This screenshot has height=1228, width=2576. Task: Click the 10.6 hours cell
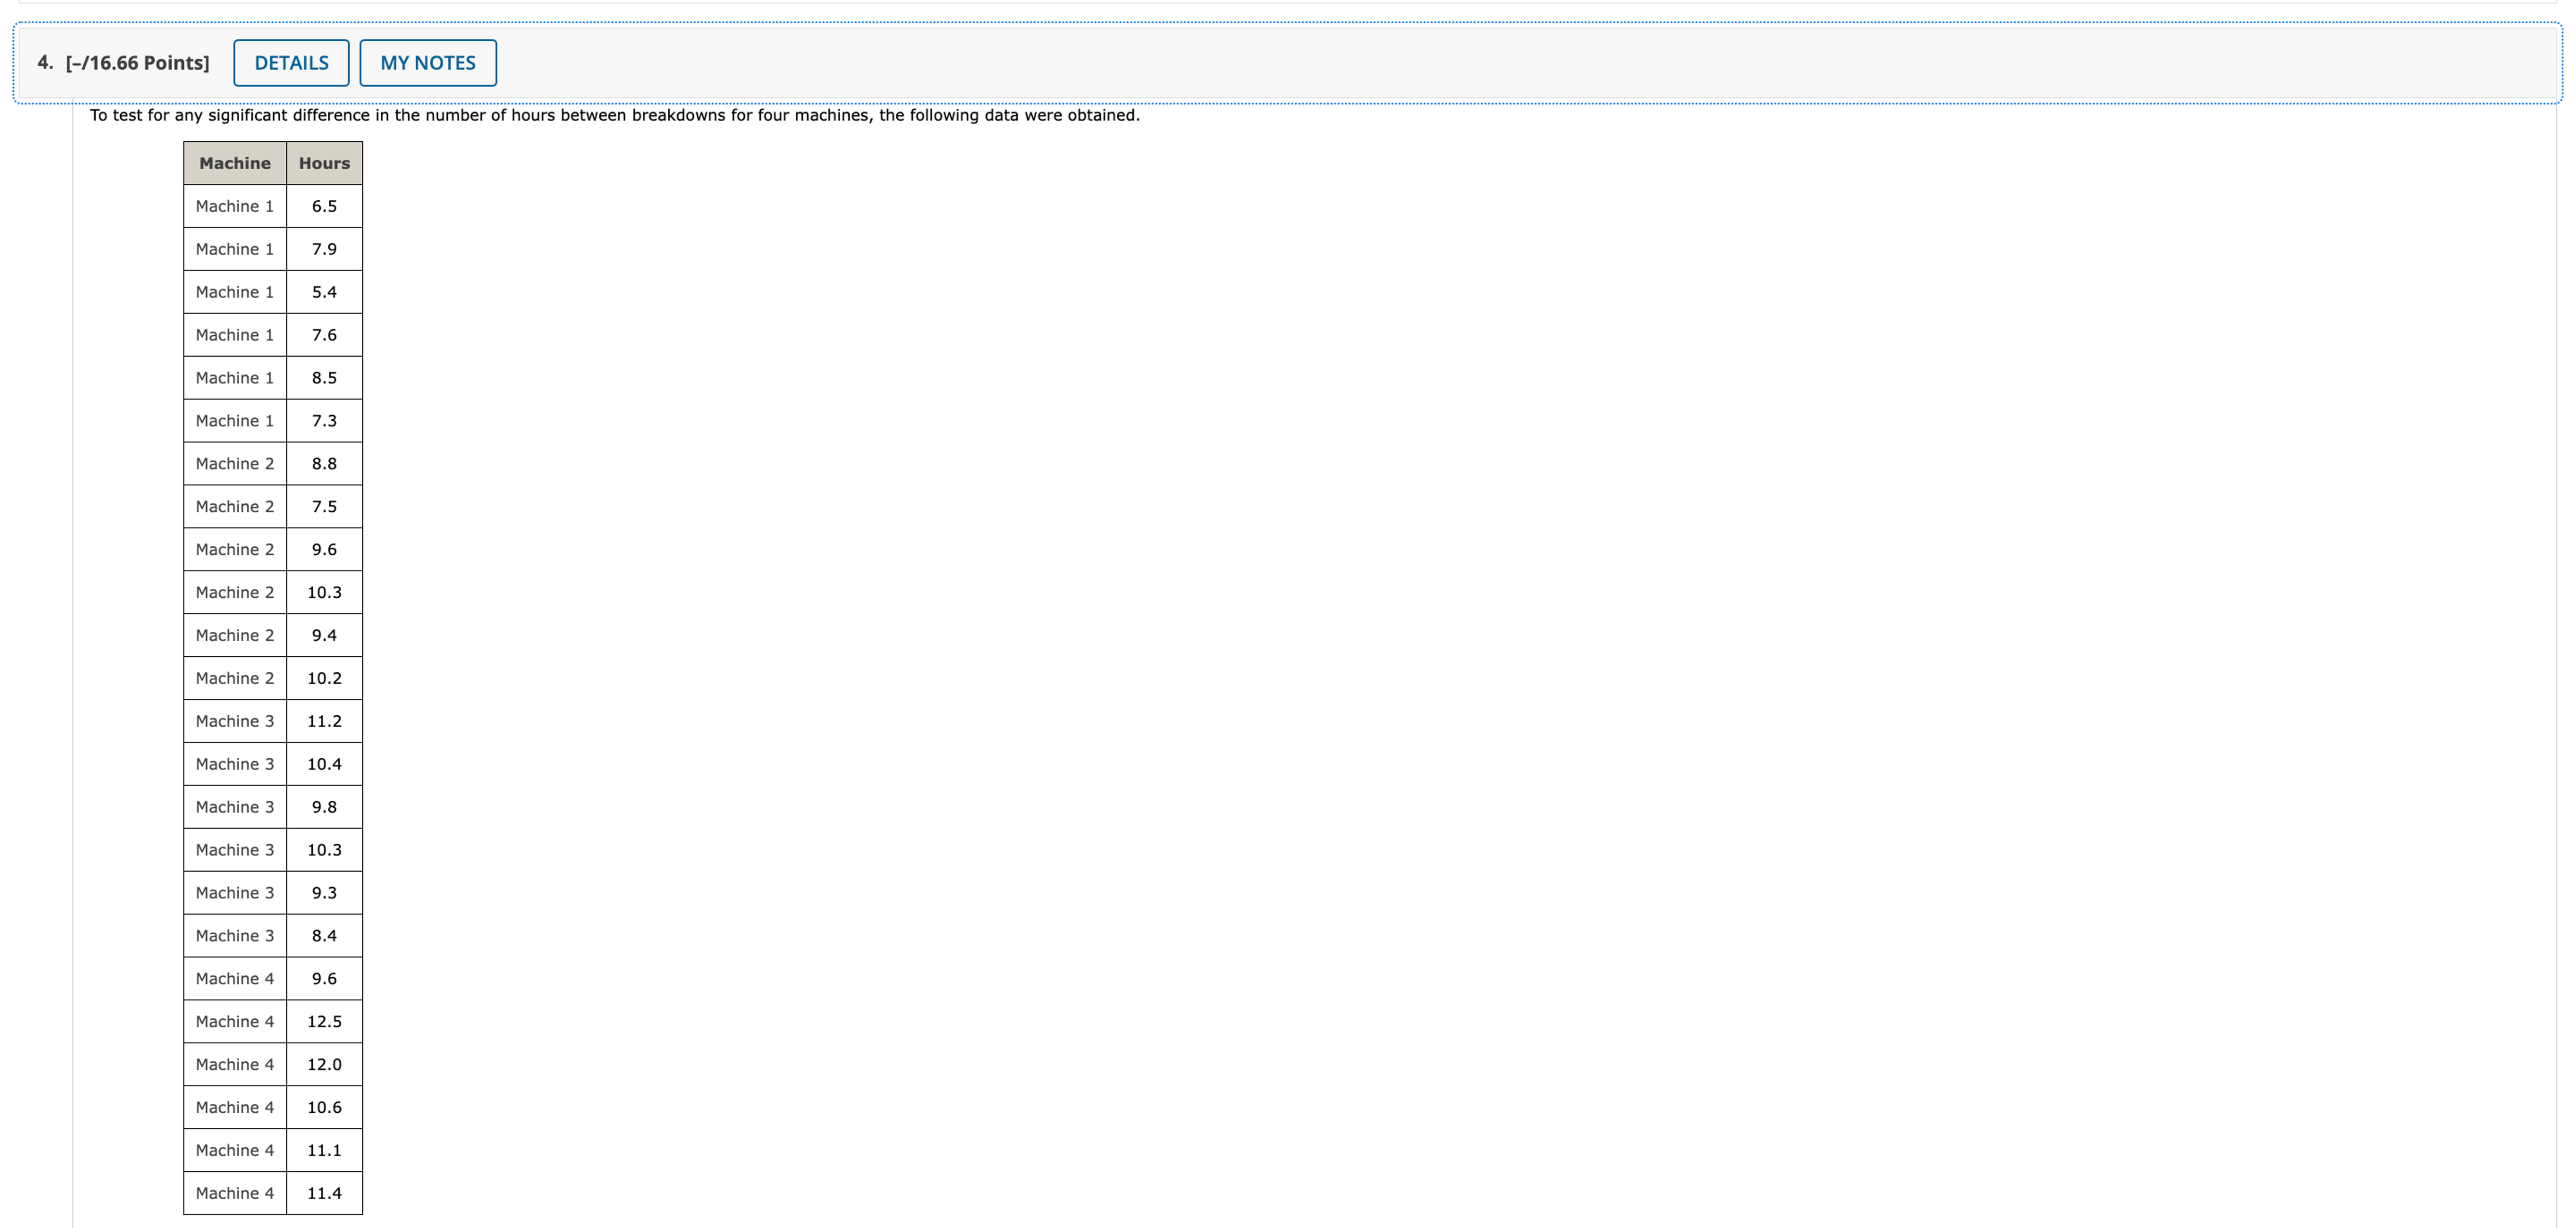(x=324, y=1107)
